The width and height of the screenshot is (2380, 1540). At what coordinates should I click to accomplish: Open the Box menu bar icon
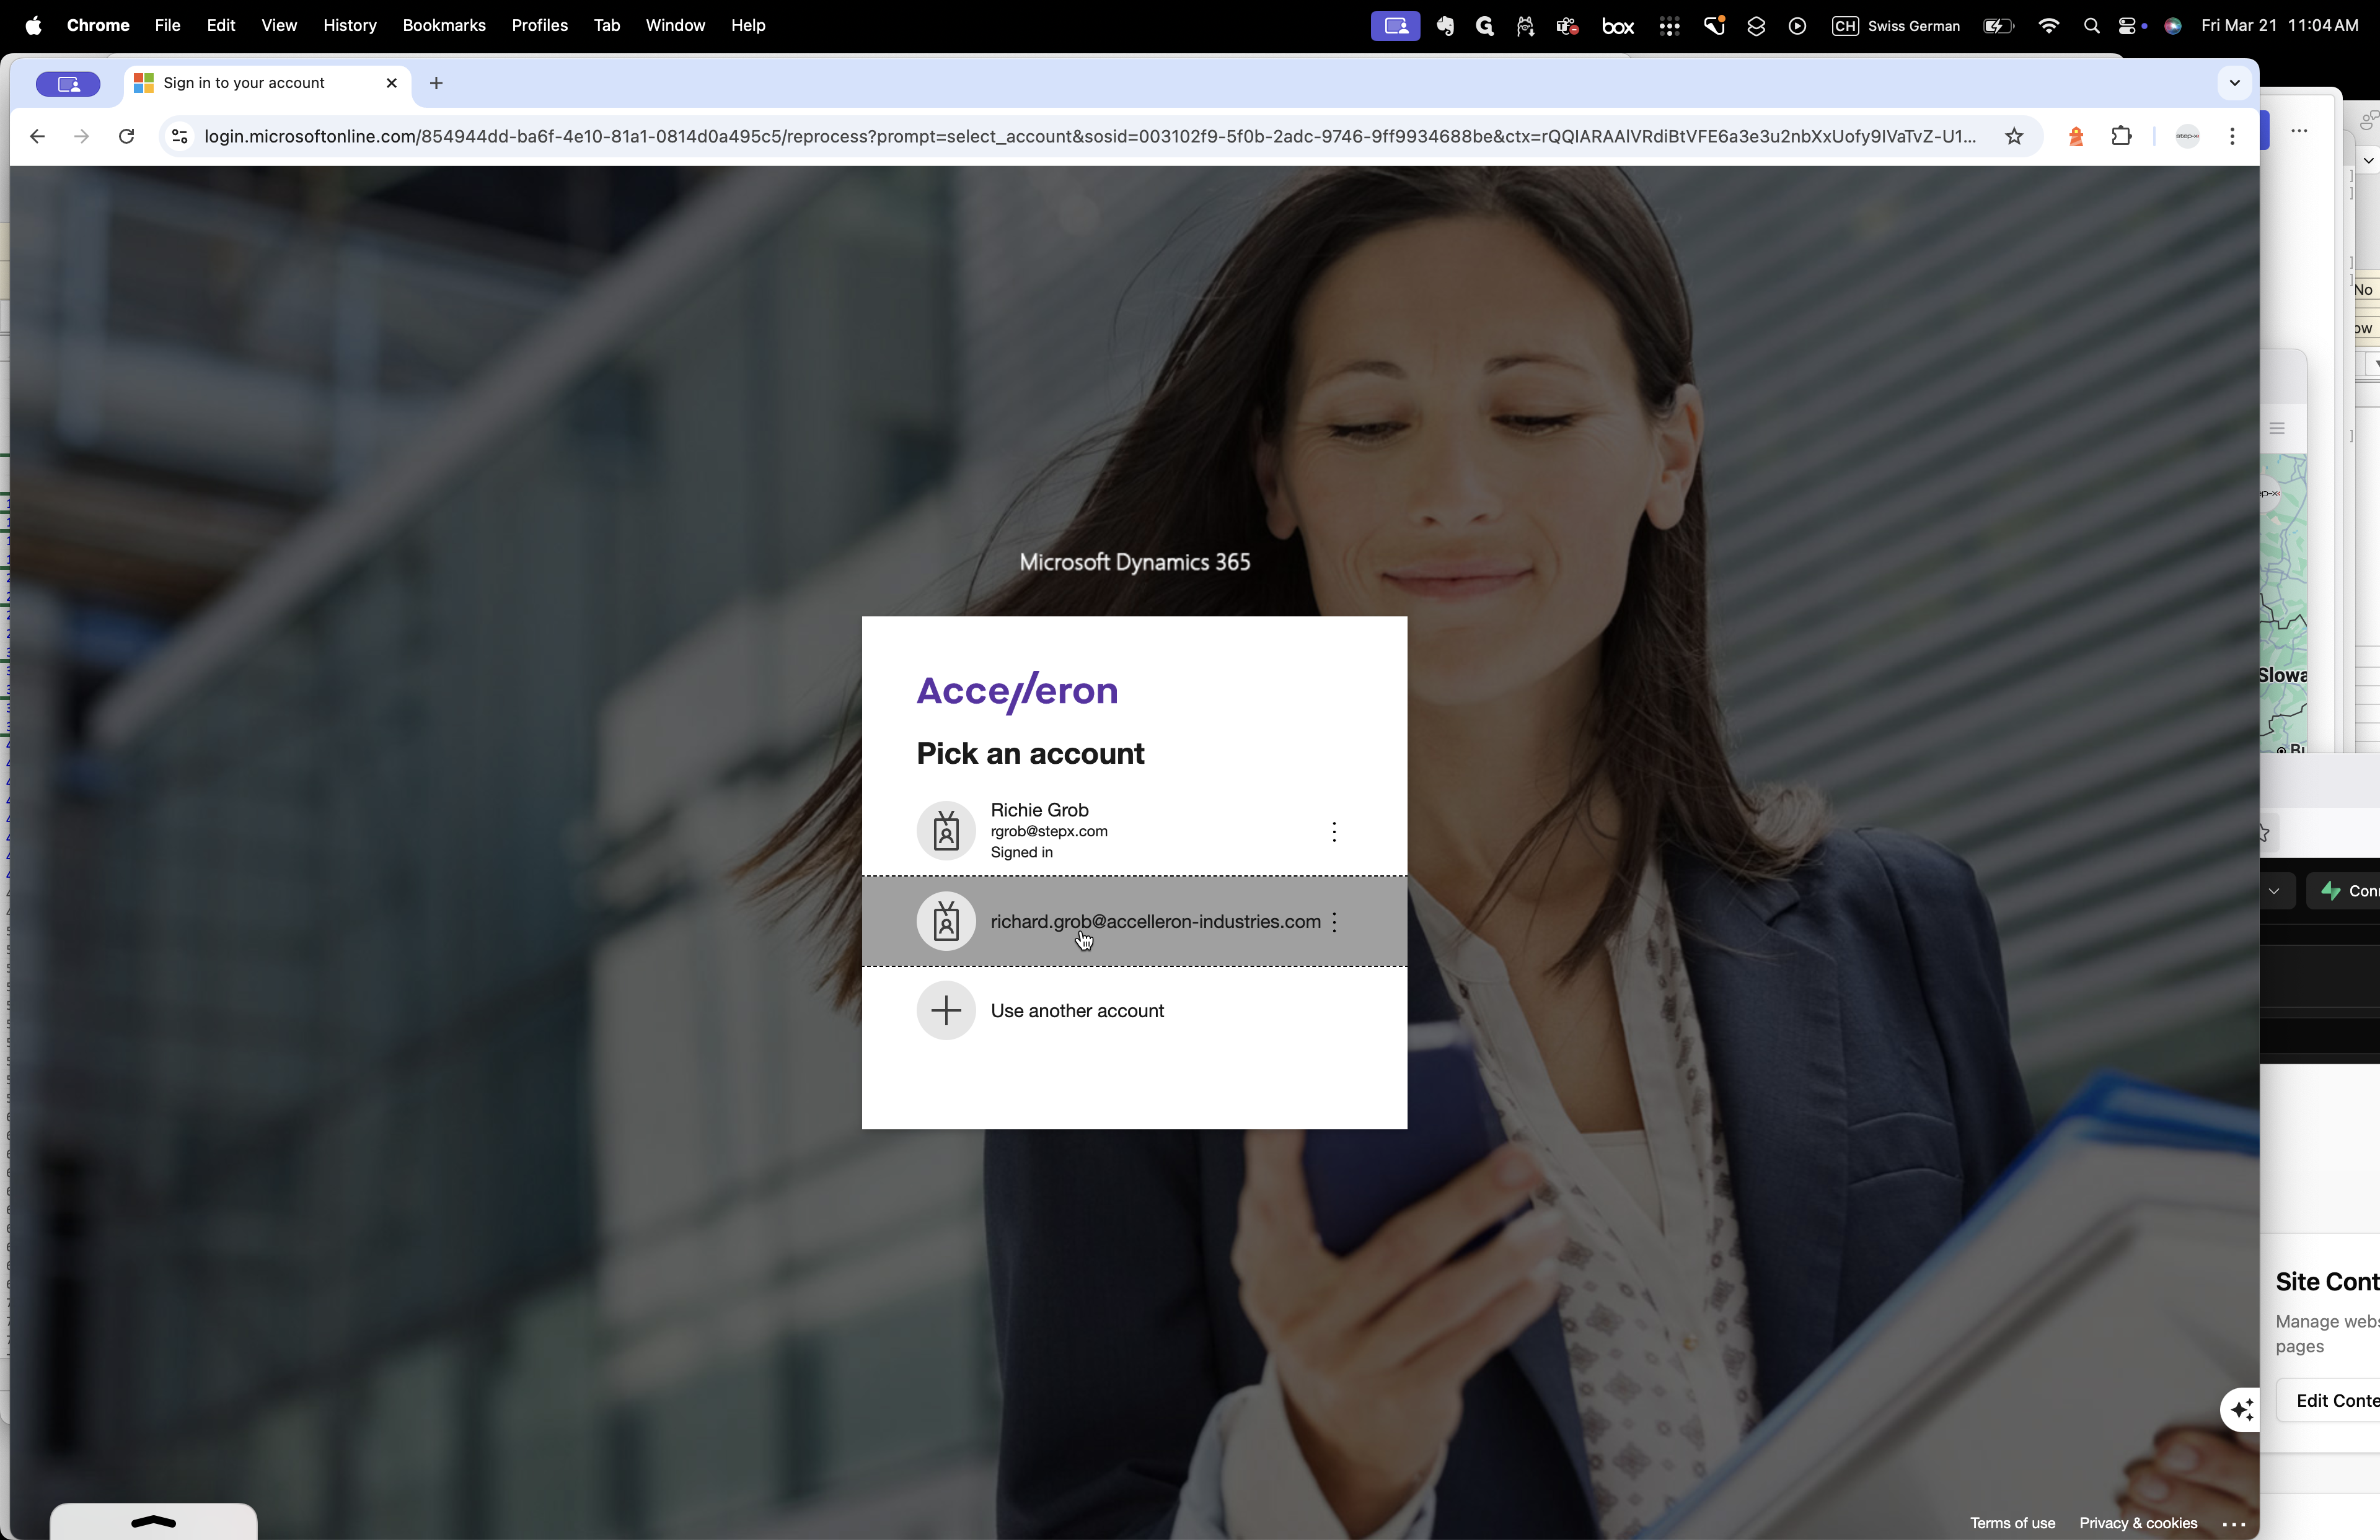click(1617, 27)
